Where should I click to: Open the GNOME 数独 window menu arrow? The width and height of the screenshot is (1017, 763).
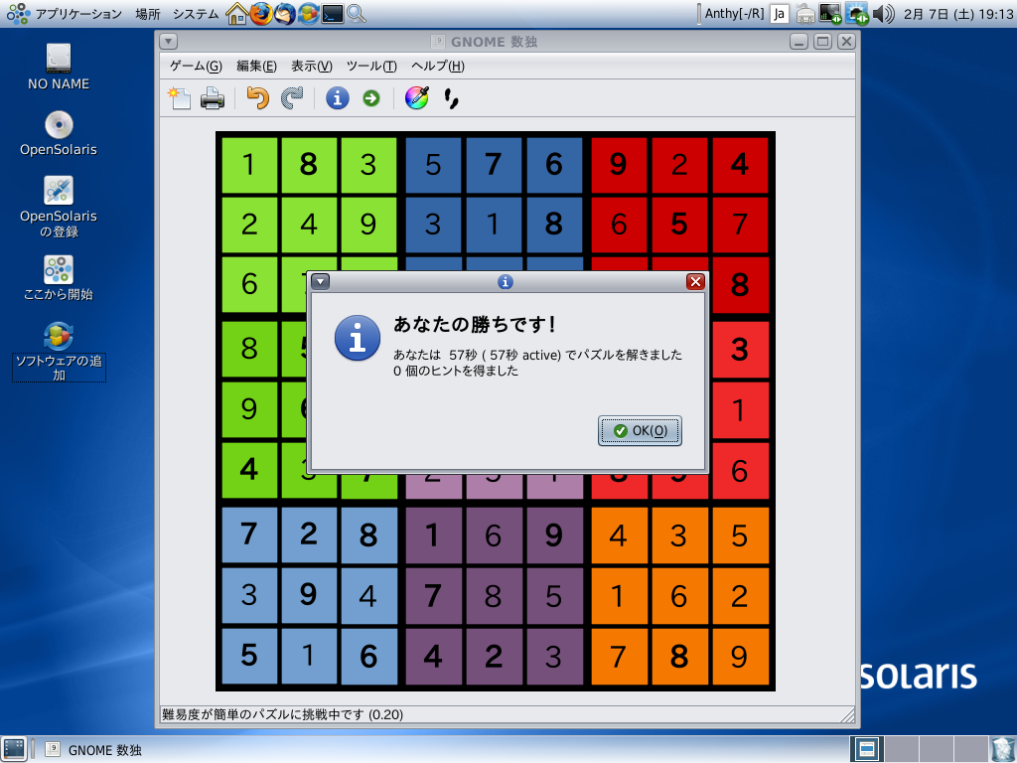[168, 42]
